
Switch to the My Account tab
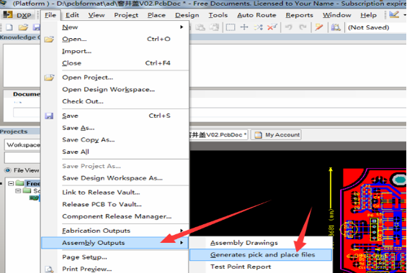pos(276,135)
